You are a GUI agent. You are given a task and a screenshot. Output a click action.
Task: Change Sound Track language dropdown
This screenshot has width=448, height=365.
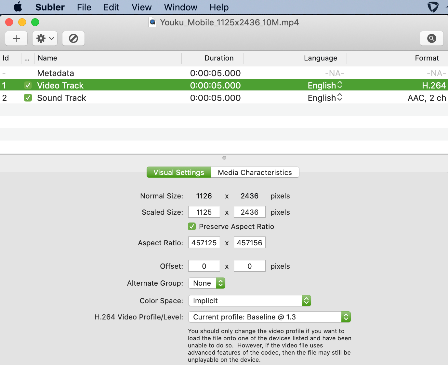pyautogui.click(x=325, y=98)
